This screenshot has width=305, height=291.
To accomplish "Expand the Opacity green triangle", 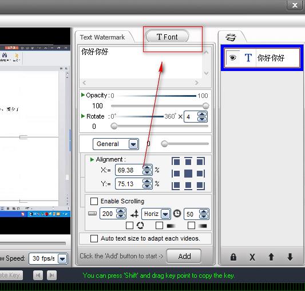I will [82, 95].
